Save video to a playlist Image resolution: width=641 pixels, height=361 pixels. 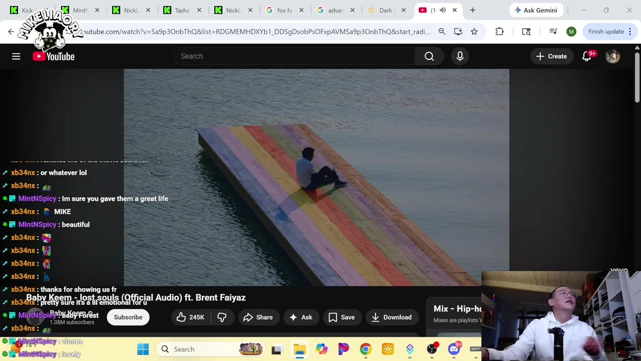tap(342, 317)
